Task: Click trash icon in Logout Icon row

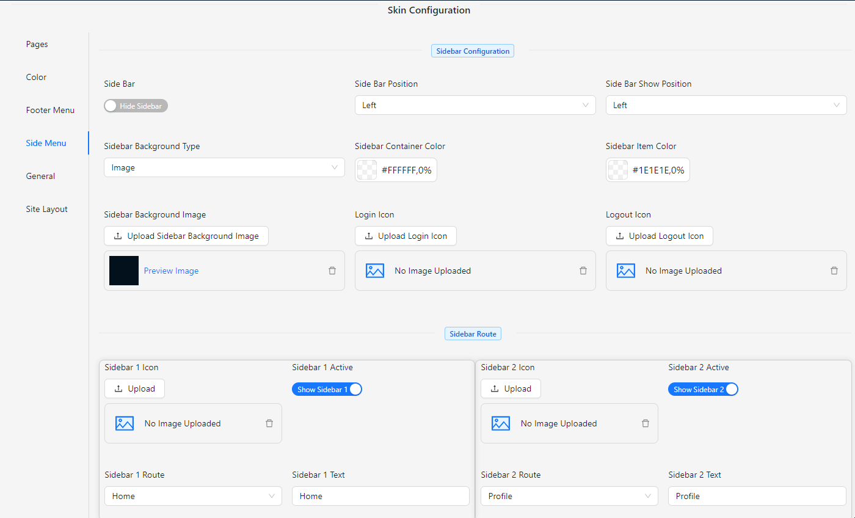Action: point(834,271)
